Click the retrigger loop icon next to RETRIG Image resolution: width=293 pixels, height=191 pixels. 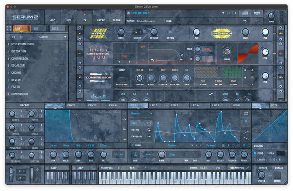(x=149, y=130)
